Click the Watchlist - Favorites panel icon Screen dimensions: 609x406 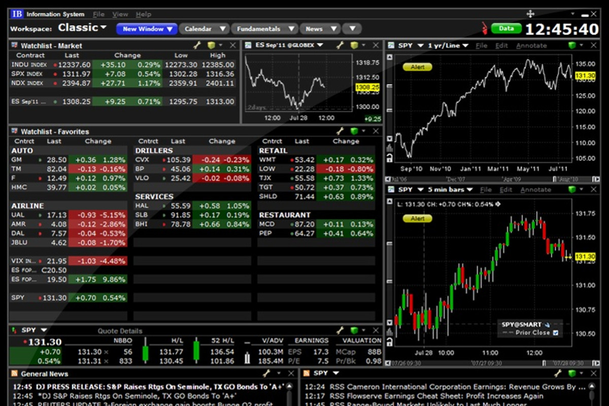pyautogui.click(x=15, y=131)
